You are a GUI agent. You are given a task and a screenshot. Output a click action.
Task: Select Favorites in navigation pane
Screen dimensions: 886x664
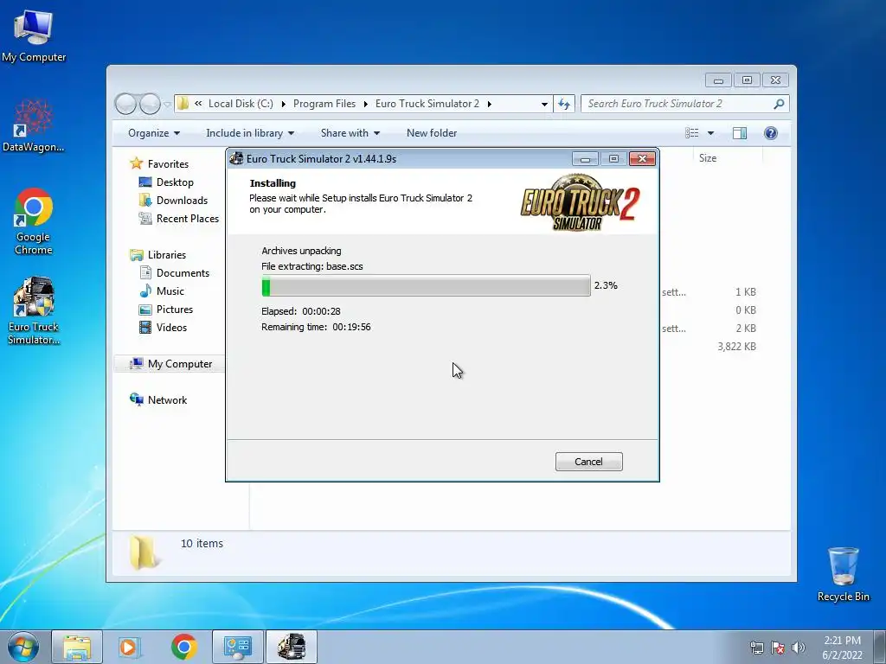pos(168,164)
